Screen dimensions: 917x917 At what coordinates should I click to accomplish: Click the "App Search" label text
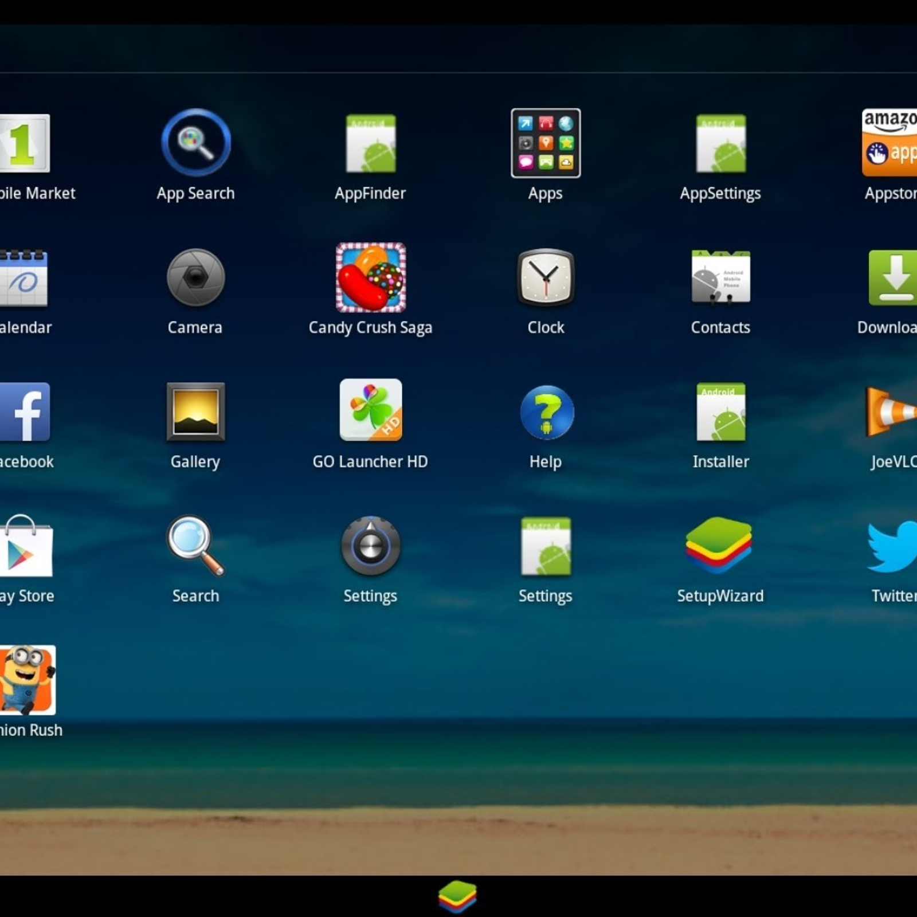click(196, 194)
